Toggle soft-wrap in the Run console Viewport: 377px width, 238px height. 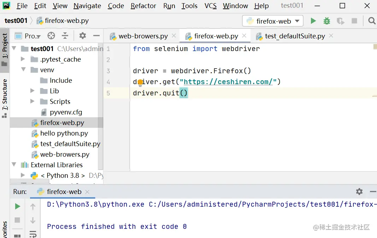(x=33, y=234)
